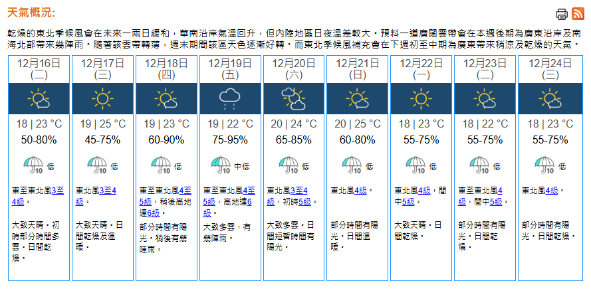This screenshot has height=289, width=591.
Task: Click the 5級 link in 12月22日 forecast
Action: tap(408, 201)
